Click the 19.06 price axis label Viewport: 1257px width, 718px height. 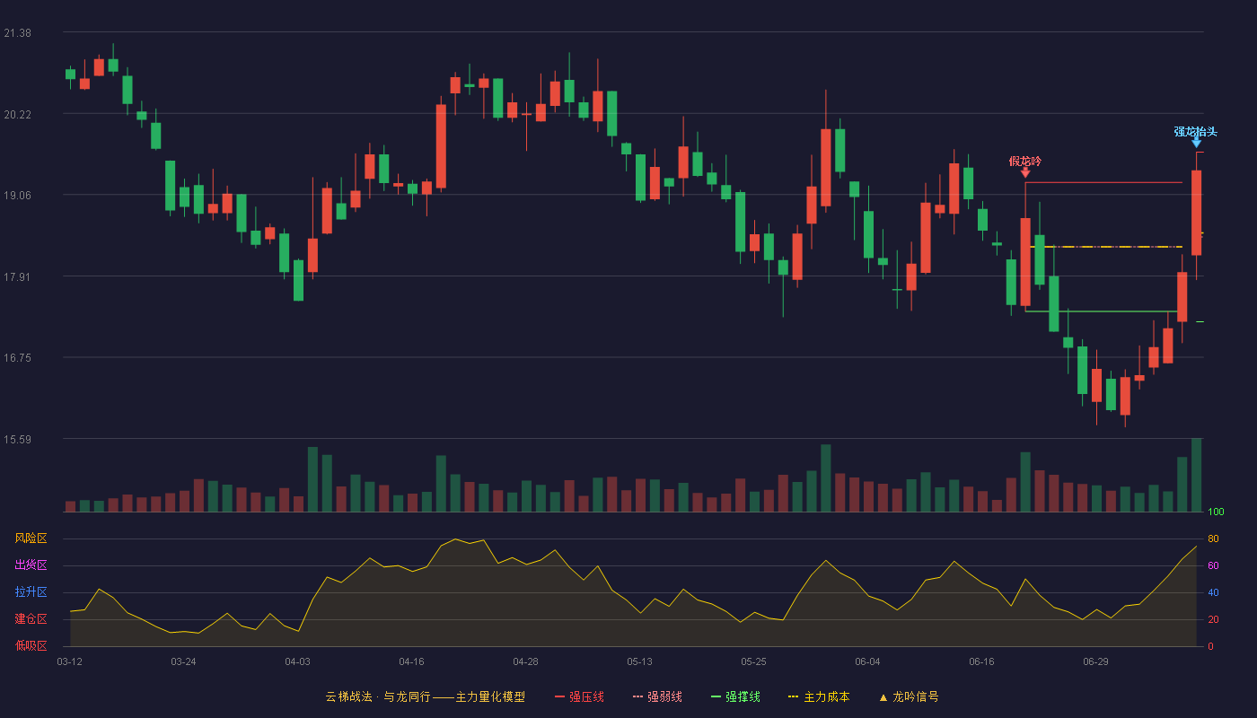tap(17, 196)
